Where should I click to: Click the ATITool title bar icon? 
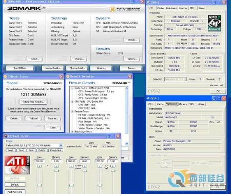pos(5,136)
